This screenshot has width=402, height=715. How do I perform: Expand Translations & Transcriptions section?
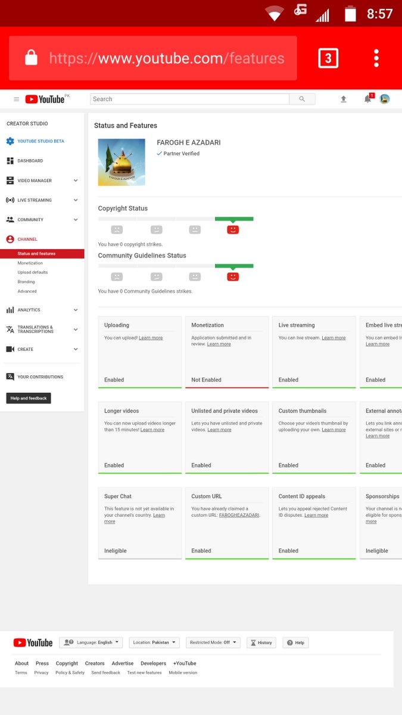(x=76, y=329)
